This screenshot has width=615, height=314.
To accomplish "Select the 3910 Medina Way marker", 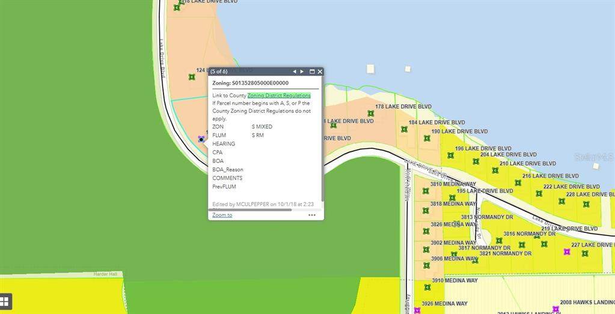I will [x=426, y=287].
